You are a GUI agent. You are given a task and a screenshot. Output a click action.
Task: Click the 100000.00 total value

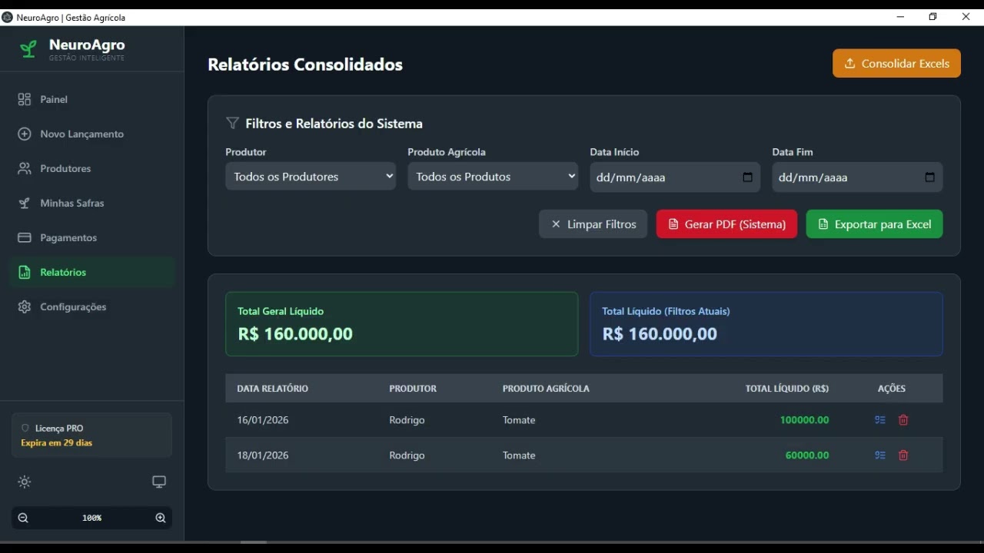[804, 420]
